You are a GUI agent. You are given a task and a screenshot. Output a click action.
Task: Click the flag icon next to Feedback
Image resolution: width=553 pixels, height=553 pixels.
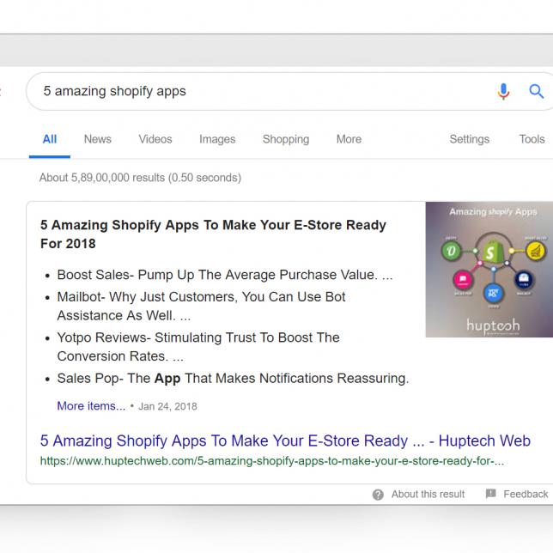tap(490, 495)
